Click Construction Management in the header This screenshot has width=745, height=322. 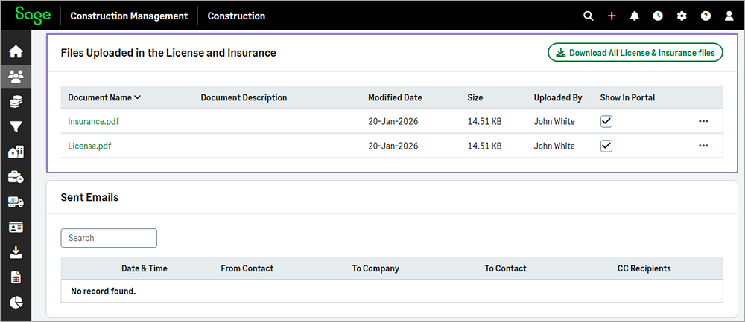(129, 16)
